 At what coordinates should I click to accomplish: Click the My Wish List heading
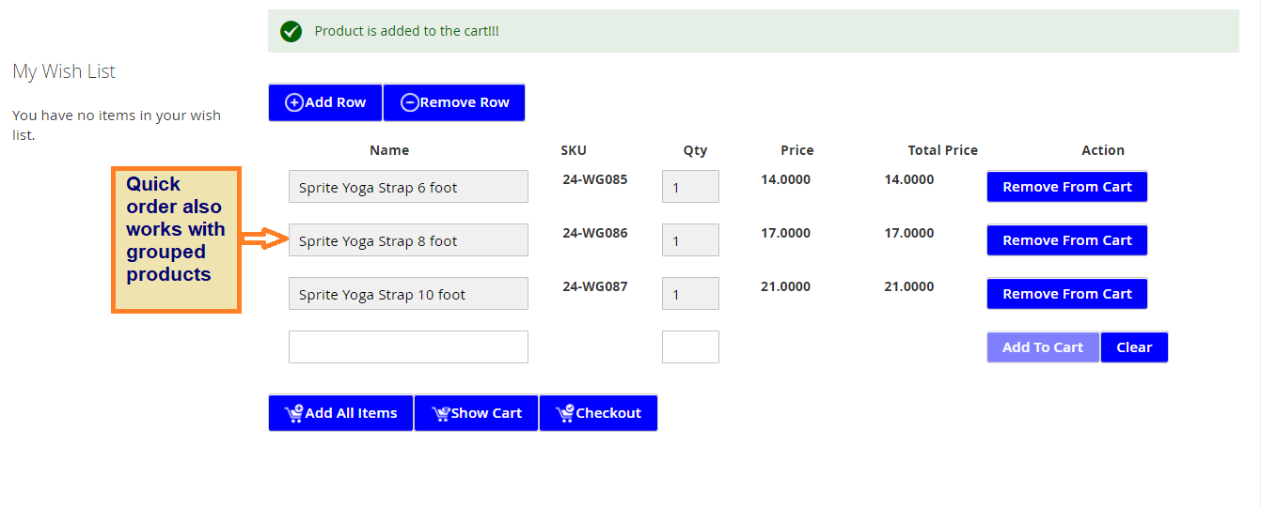pyautogui.click(x=64, y=71)
